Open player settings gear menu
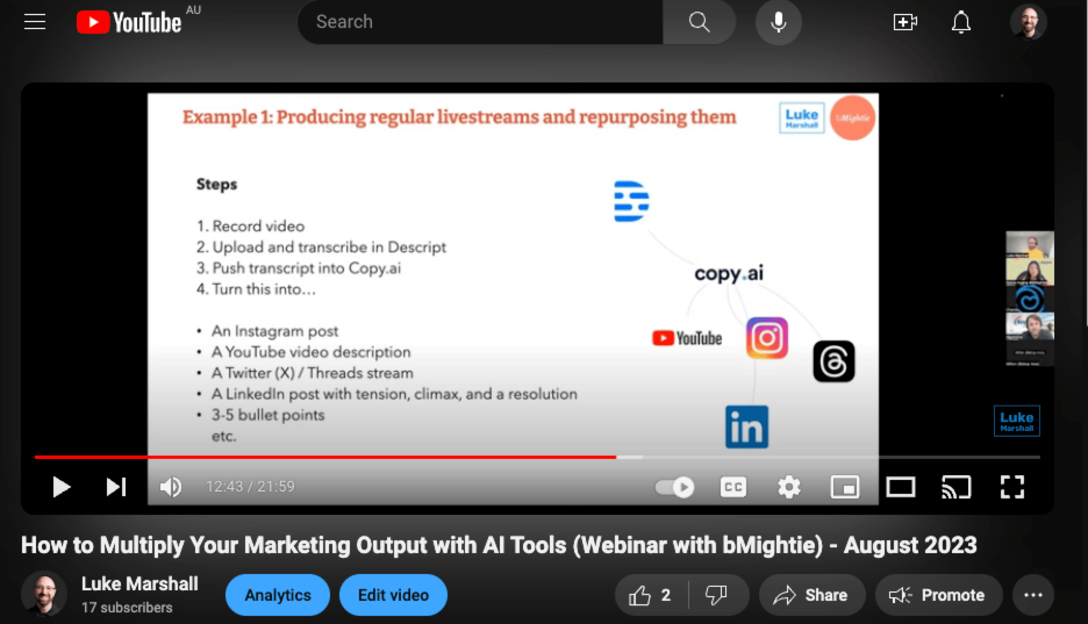This screenshot has width=1088, height=624. [x=789, y=487]
